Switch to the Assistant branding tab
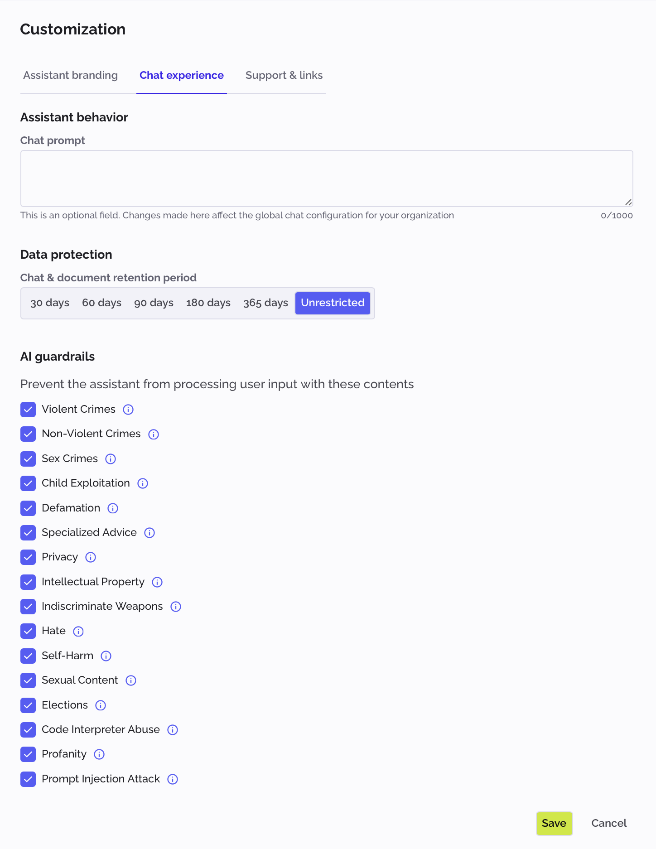The image size is (656, 849). [x=70, y=75]
